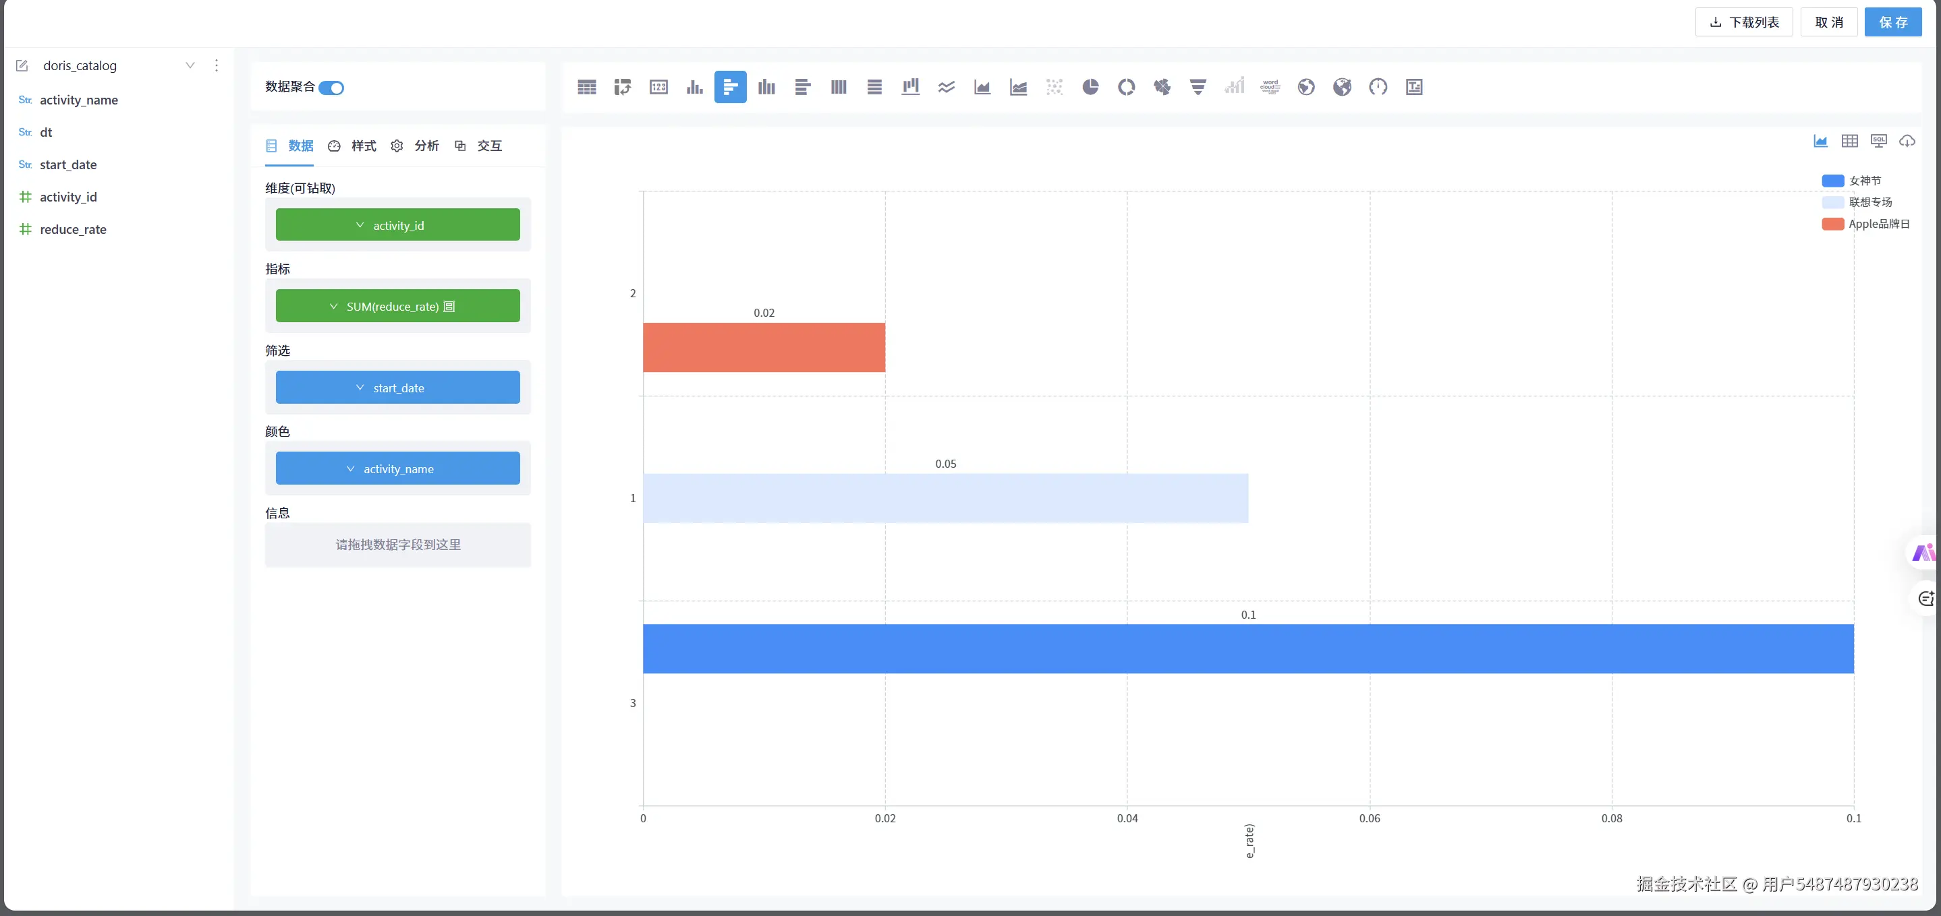The height and width of the screenshot is (916, 1941).
Task: Open the SUM(reduce_rate) metric dropdown
Action: click(x=334, y=306)
